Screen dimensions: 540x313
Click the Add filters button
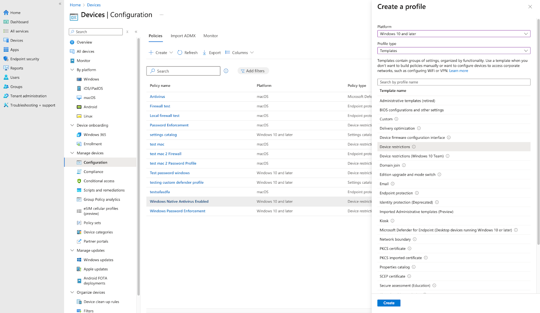(x=253, y=71)
